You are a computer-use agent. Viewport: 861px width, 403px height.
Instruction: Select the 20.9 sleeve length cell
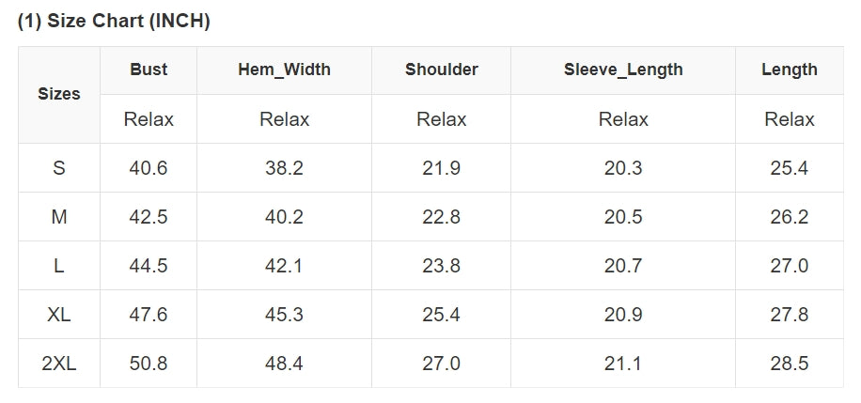coord(623,315)
